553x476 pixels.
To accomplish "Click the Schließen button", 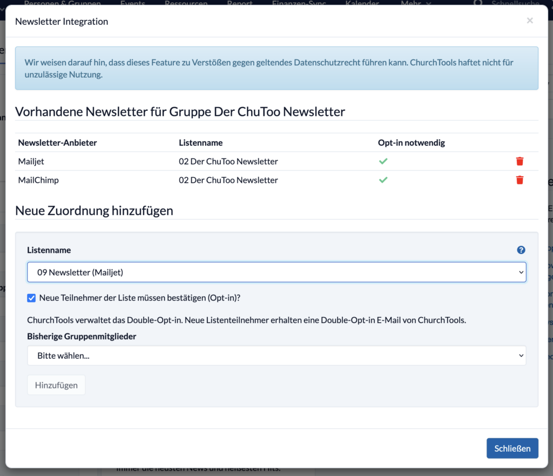I will tap(512, 448).
